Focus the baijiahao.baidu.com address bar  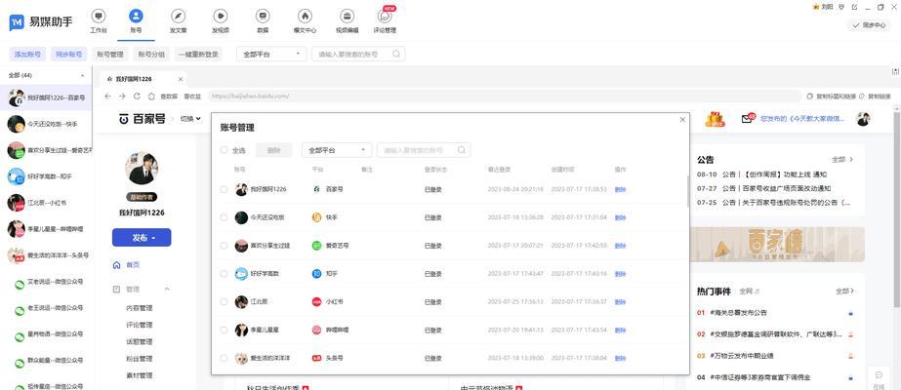[x=504, y=97]
